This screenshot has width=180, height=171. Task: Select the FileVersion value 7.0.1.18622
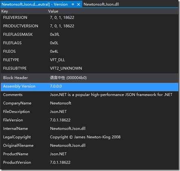[60, 120]
